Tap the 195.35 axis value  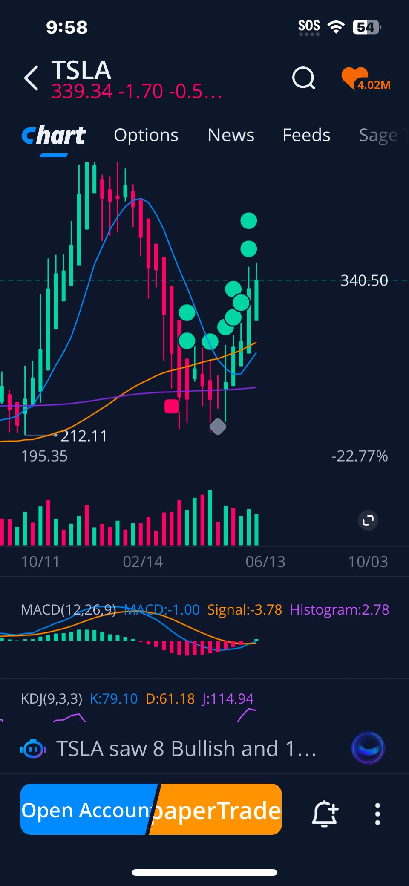(x=44, y=456)
